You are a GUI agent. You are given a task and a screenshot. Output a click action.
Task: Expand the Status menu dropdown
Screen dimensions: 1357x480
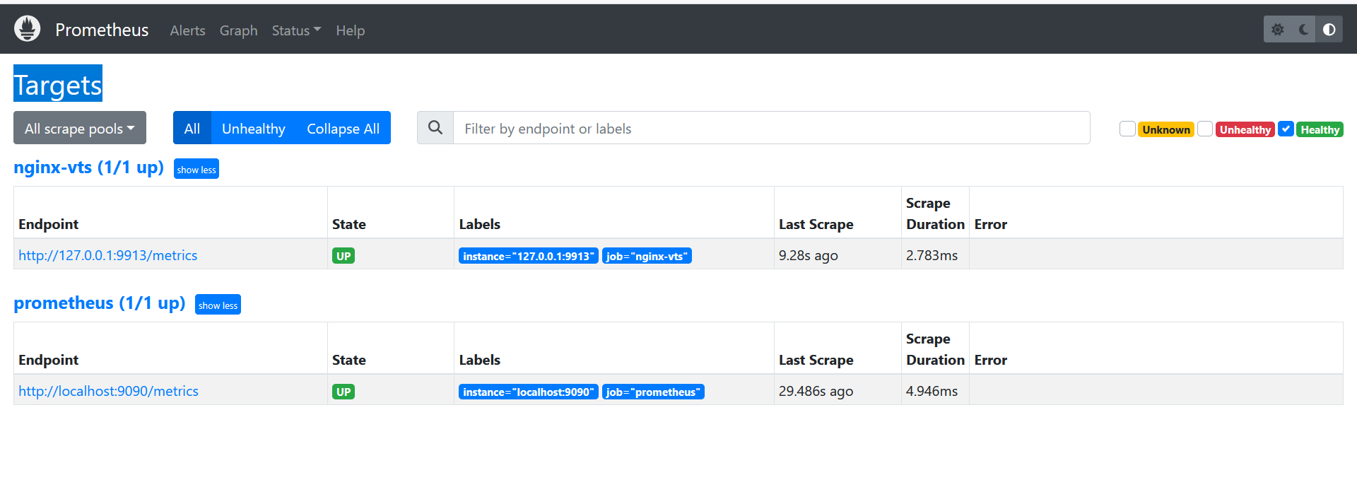[x=295, y=30]
